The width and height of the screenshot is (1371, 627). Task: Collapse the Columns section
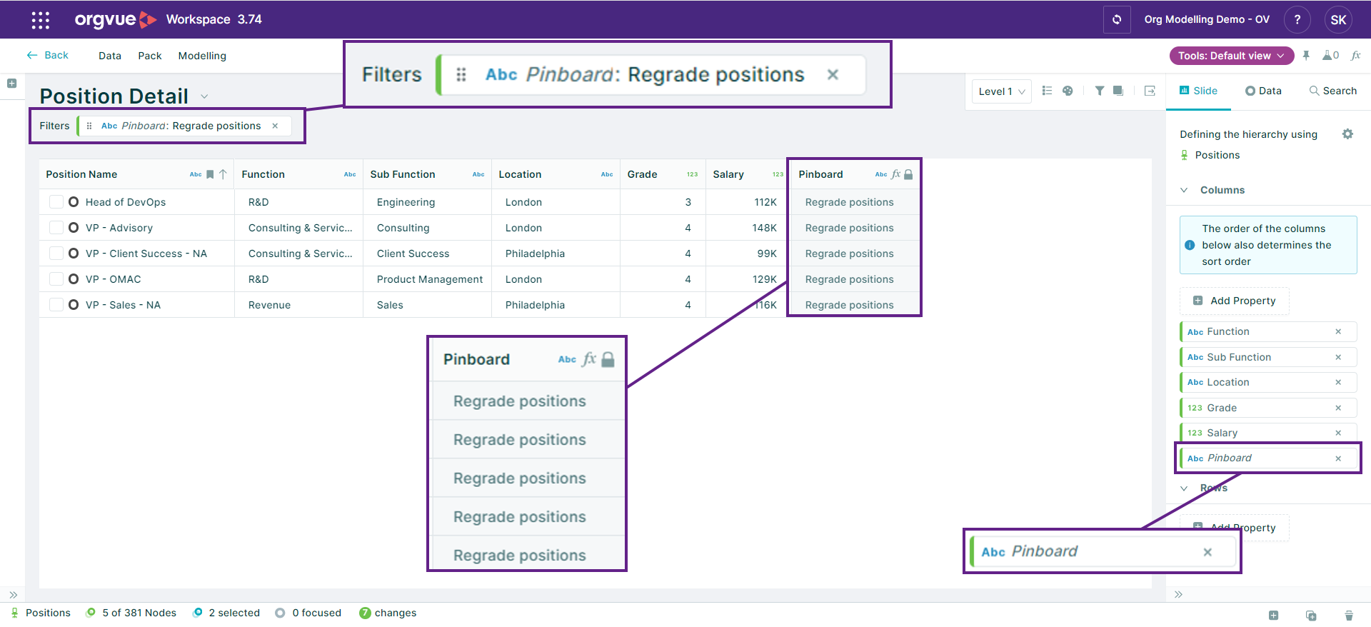[x=1185, y=190]
